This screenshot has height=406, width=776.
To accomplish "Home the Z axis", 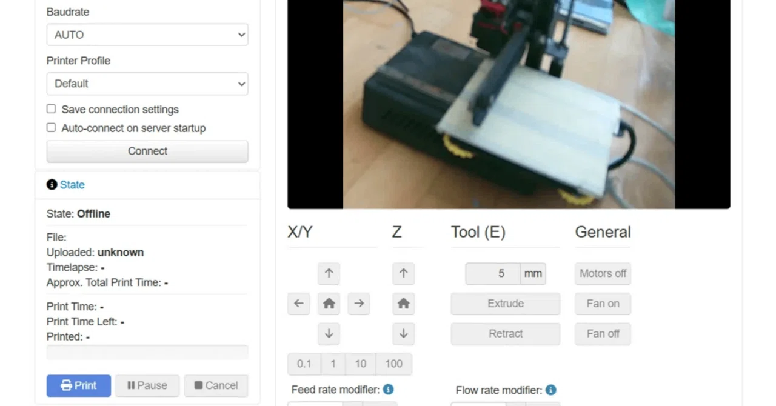I will [x=403, y=304].
